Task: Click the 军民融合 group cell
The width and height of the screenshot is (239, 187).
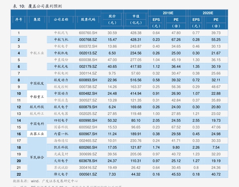Action: [37, 157]
